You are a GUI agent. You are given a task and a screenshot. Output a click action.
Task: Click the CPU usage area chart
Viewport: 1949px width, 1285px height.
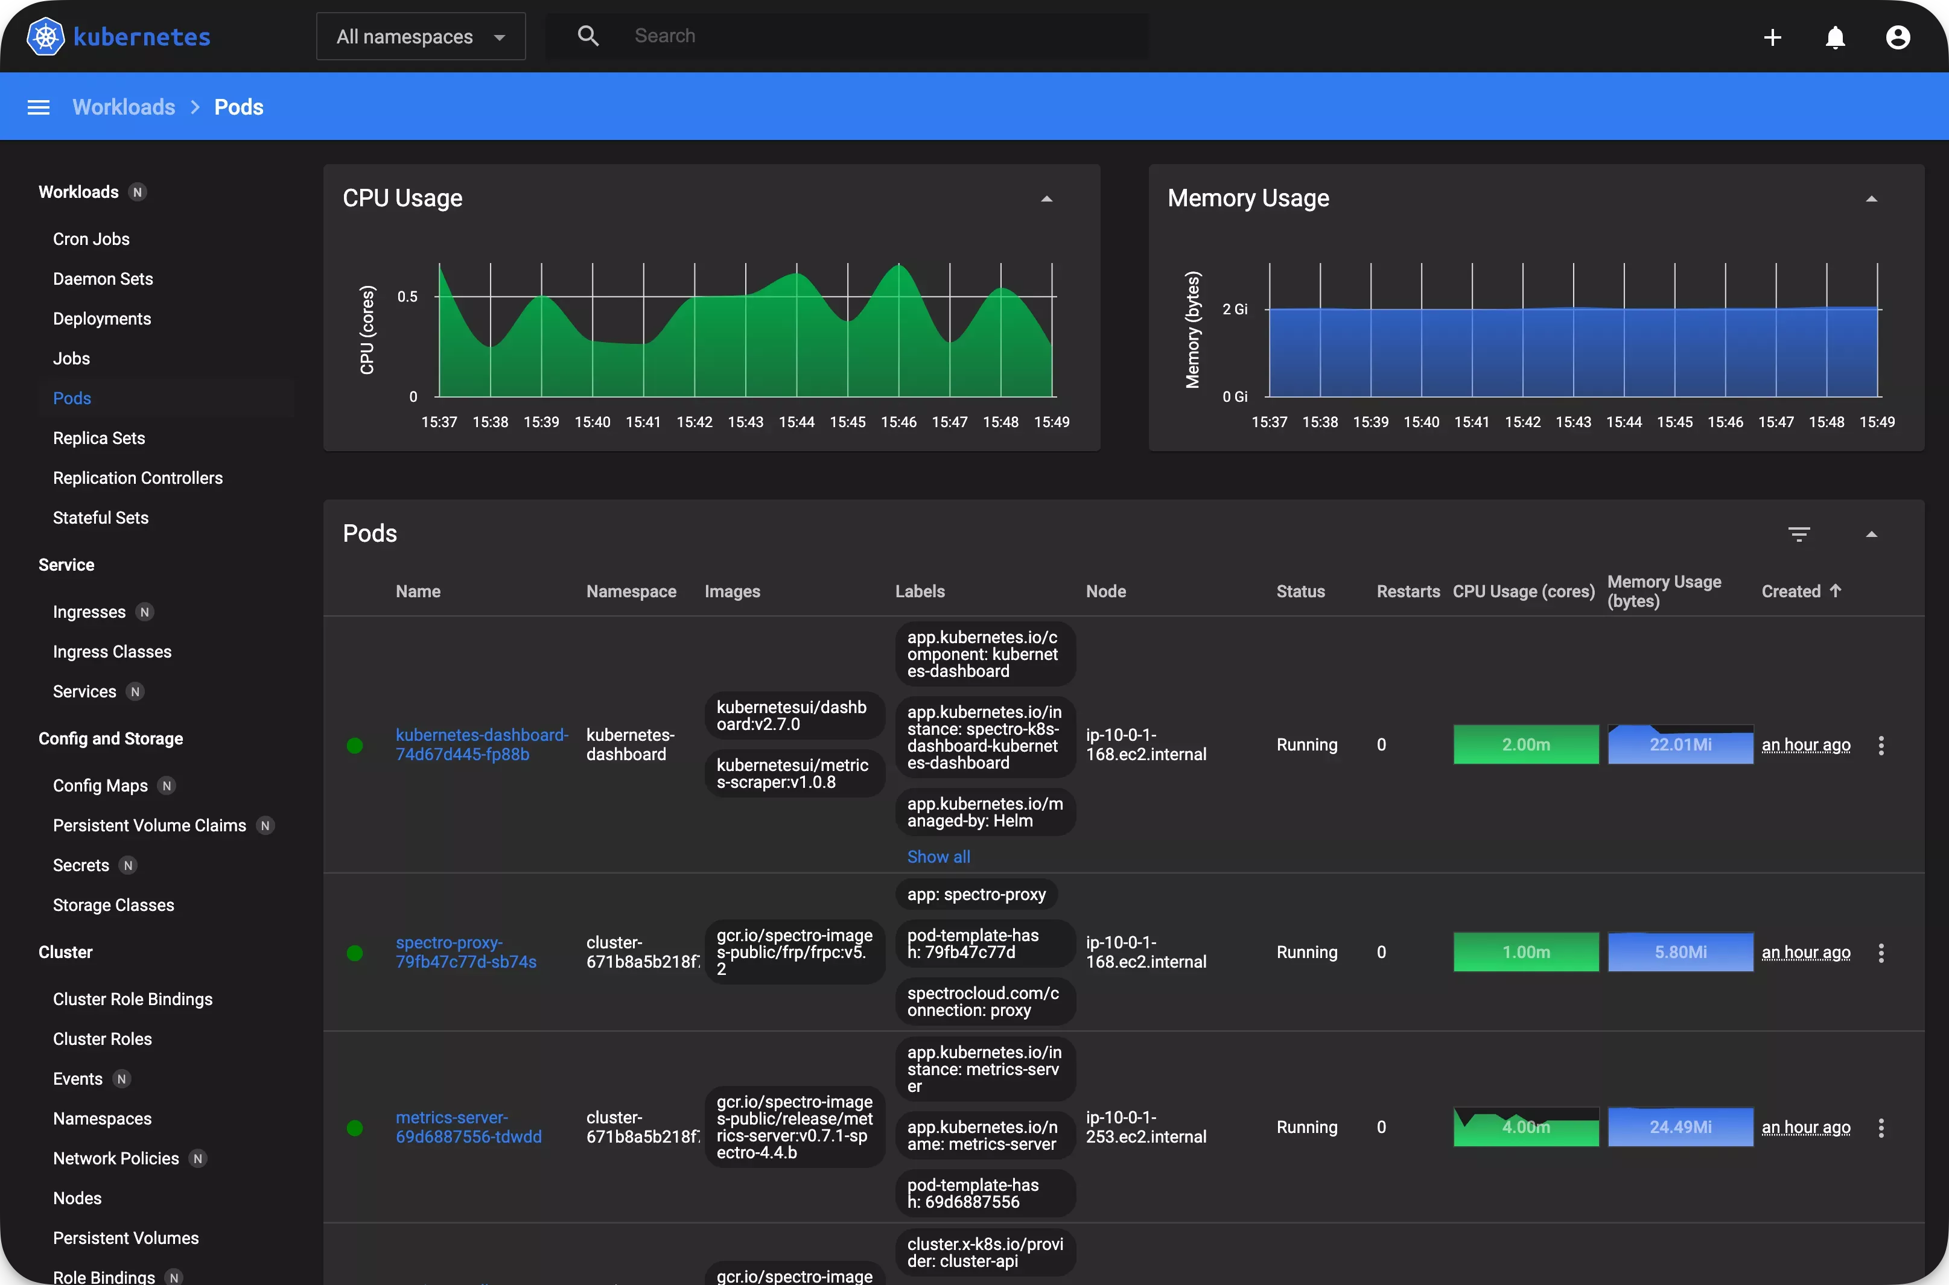[x=745, y=330]
